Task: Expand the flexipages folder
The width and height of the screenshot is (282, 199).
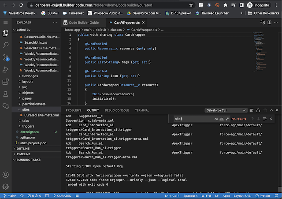Action: [30, 76]
